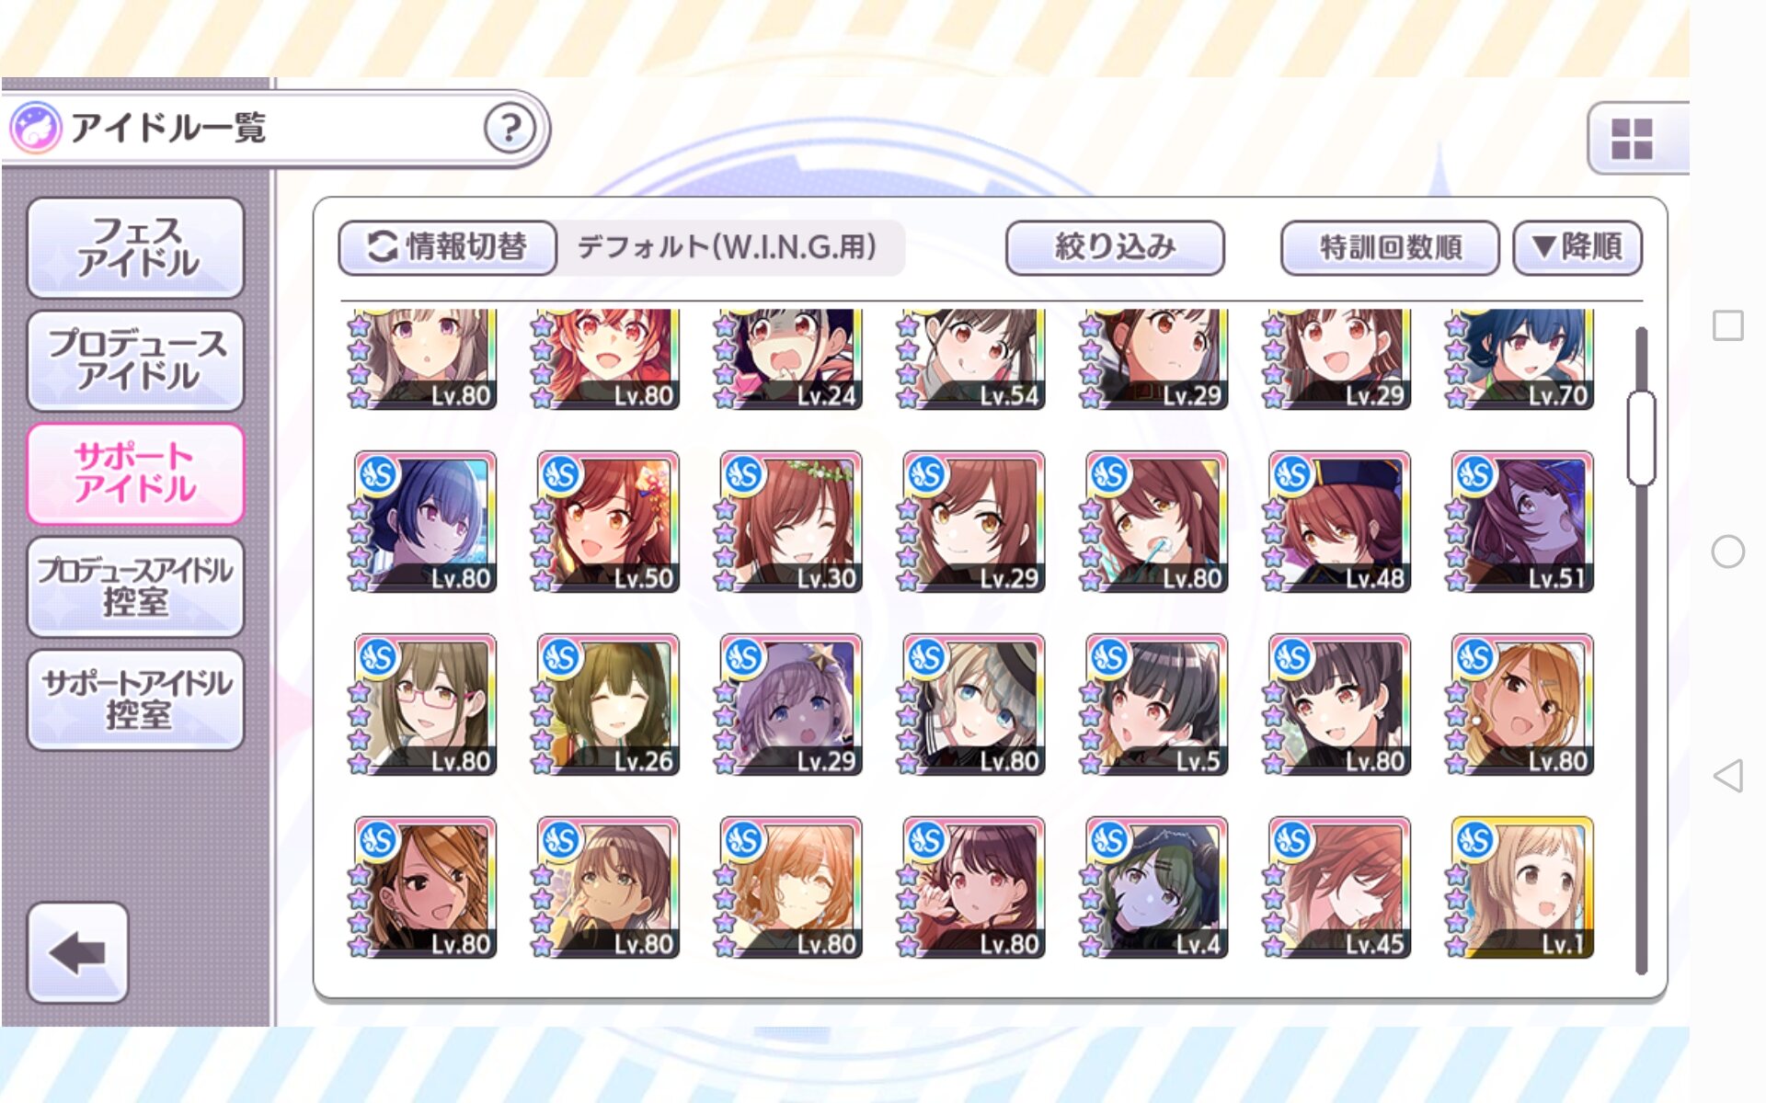Click the デフォルト(W.I.N.G.用) display label
This screenshot has height=1103, width=1766.
[x=727, y=247]
